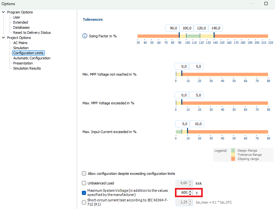Click the Min. MPP Voltage 5,0 value field
This screenshot has width=275, height=209.
196,66
